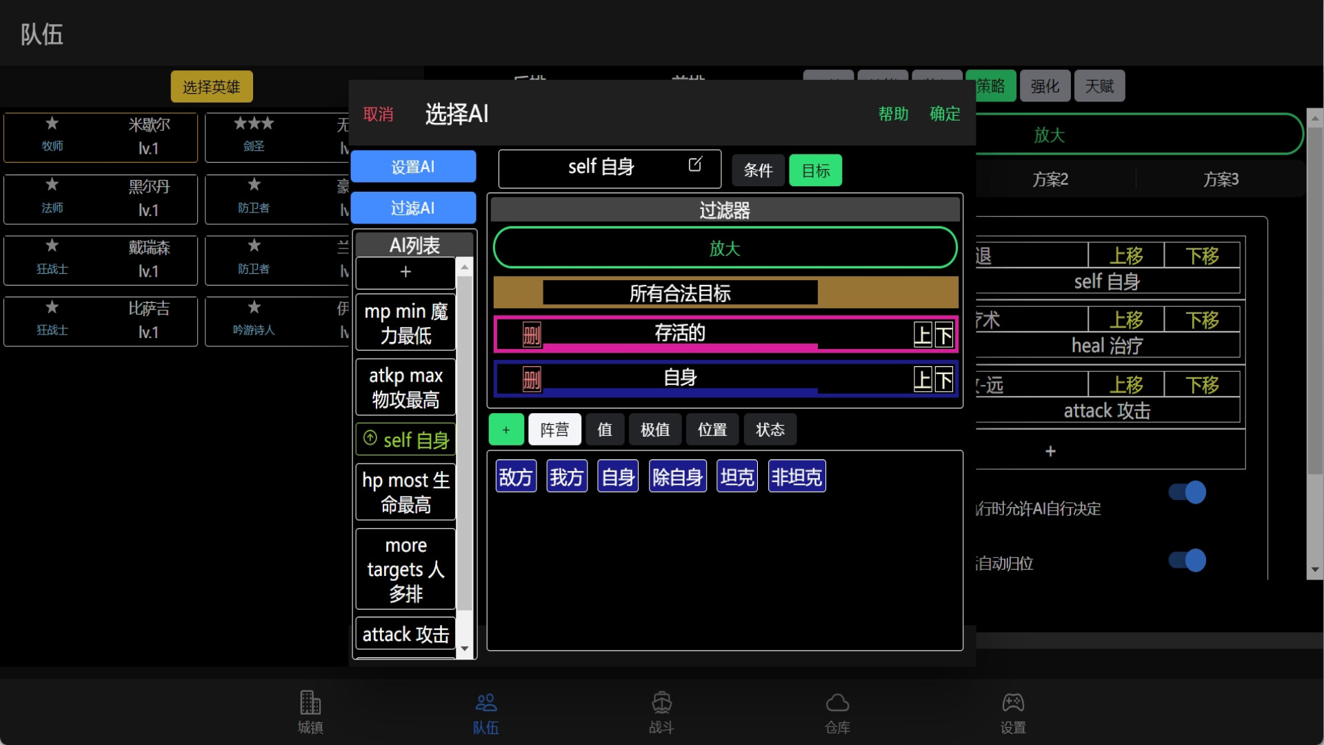Open the 方案3 tab
The image size is (1324, 745).
[x=1221, y=179]
